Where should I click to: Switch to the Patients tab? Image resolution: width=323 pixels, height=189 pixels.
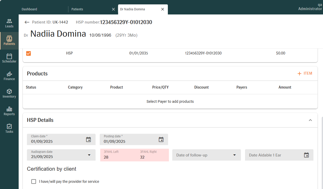point(77,9)
